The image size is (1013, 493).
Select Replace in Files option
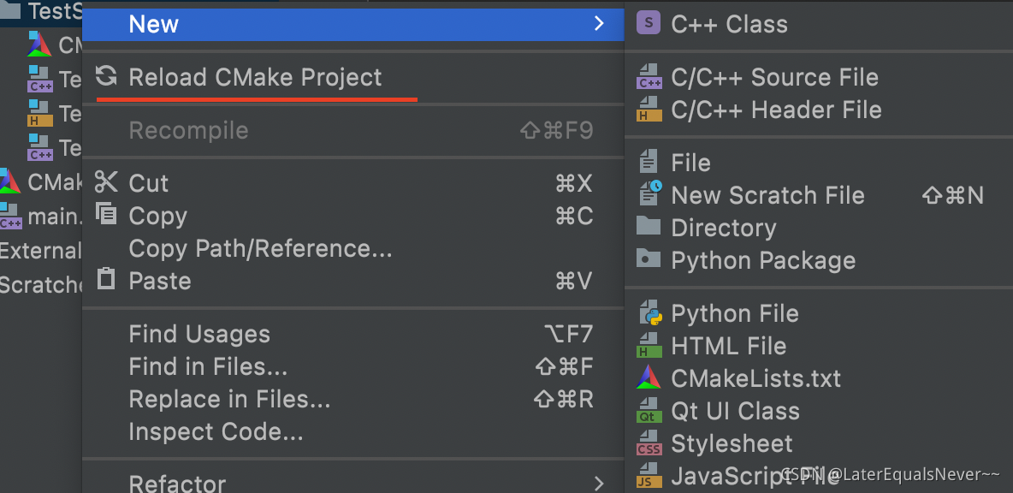coord(229,399)
